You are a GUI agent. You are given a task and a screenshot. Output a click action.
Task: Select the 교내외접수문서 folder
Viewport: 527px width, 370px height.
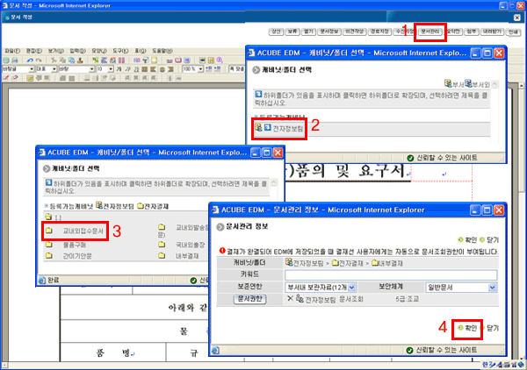[83, 231]
